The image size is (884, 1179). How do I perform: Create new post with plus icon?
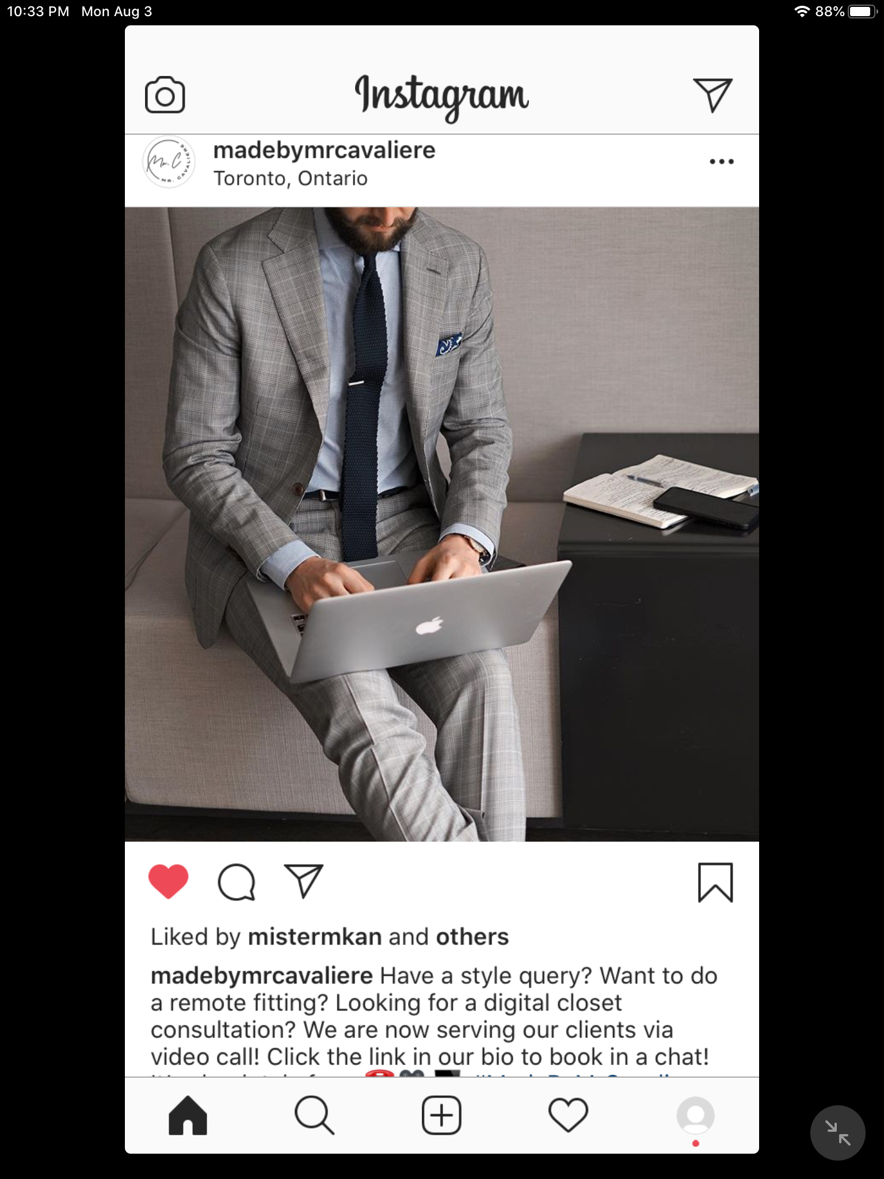pyautogui.click(x=441, y=1115)
